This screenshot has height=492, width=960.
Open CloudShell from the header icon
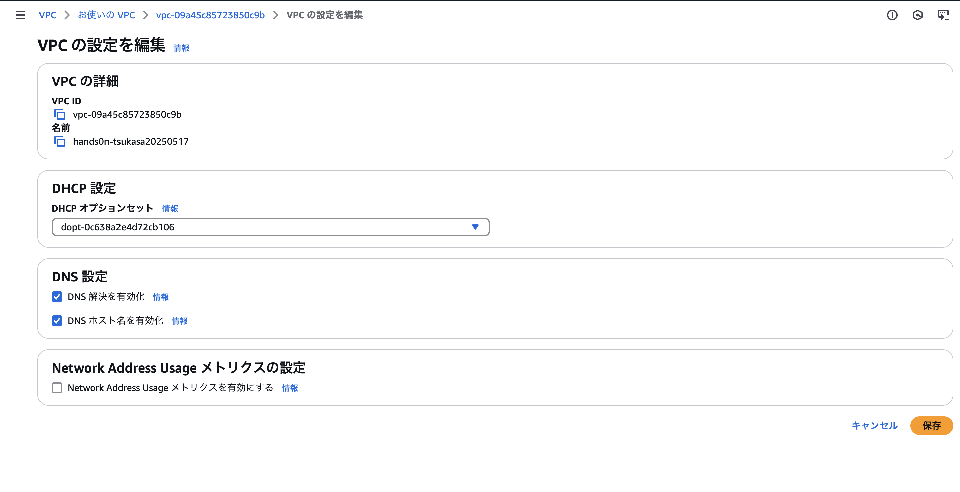(944, 15)
